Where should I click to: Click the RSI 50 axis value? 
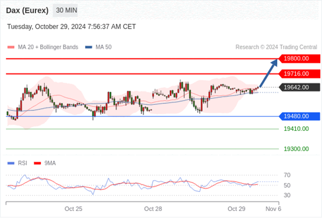pyautogui.click(x=287, y=185)
